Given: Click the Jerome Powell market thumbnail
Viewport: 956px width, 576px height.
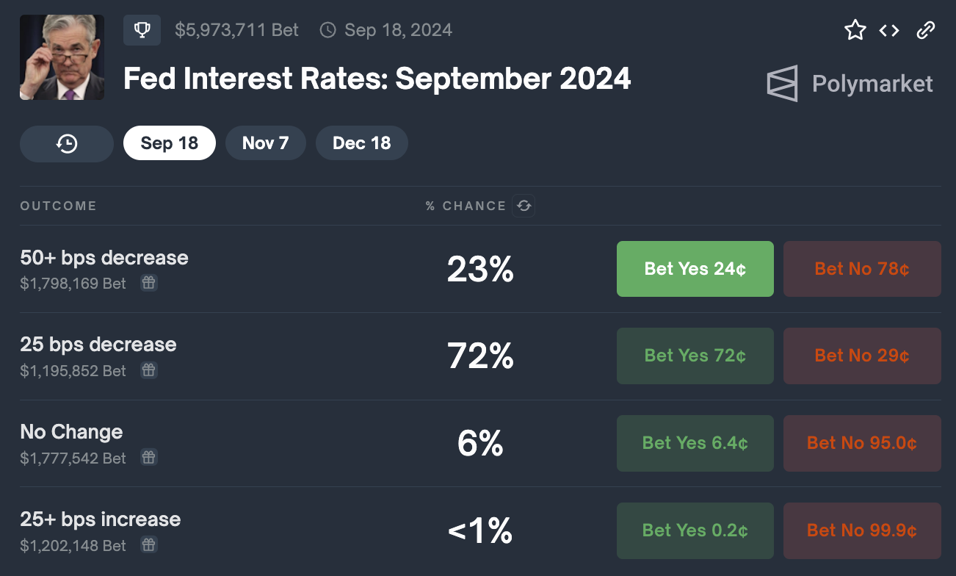Looking at the screenshot, I should pos(62,57).
